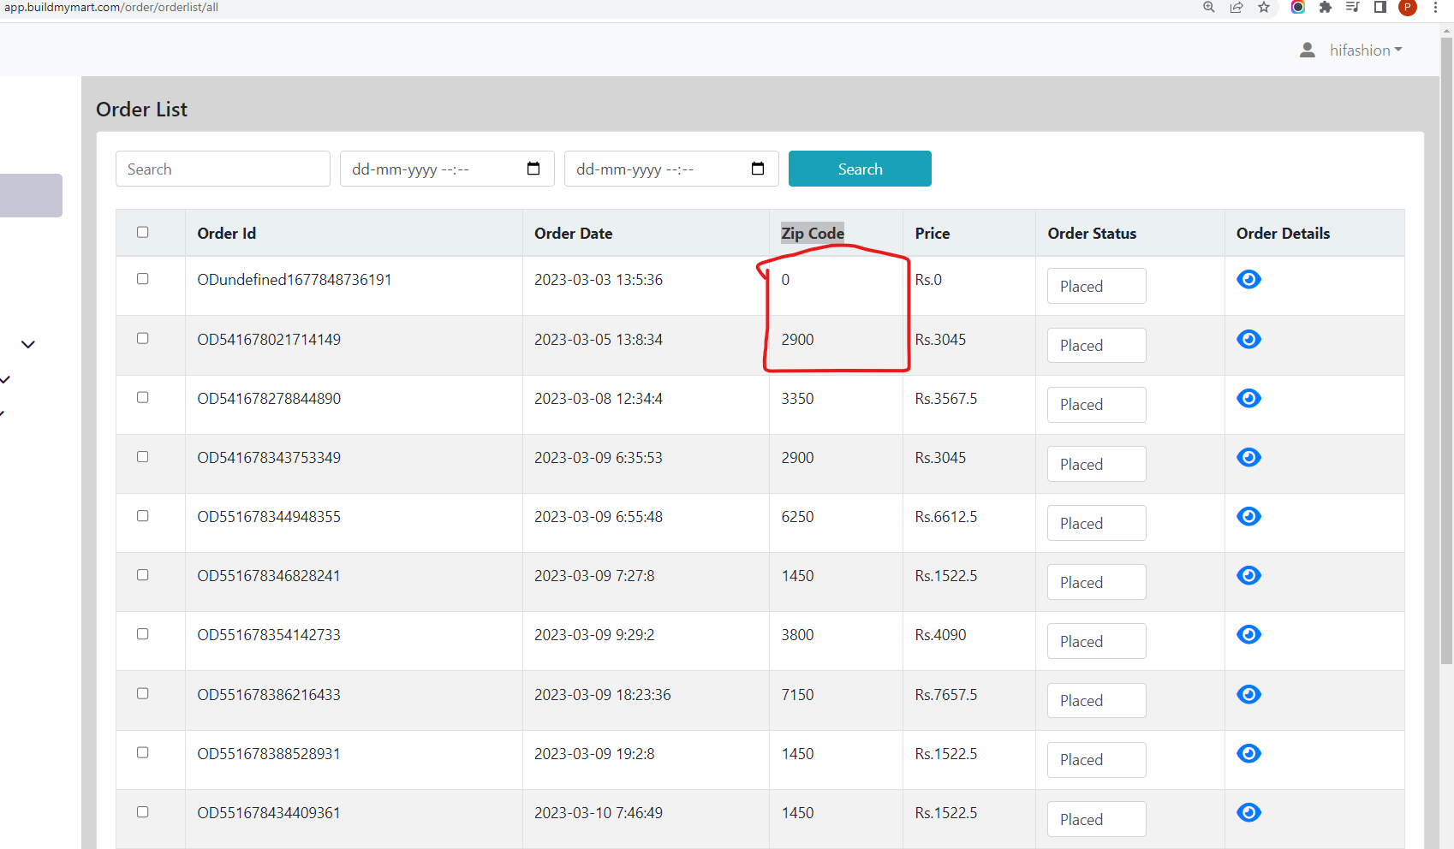
Task: Click the browser share page icon
Action: (x=1236, y=7)
